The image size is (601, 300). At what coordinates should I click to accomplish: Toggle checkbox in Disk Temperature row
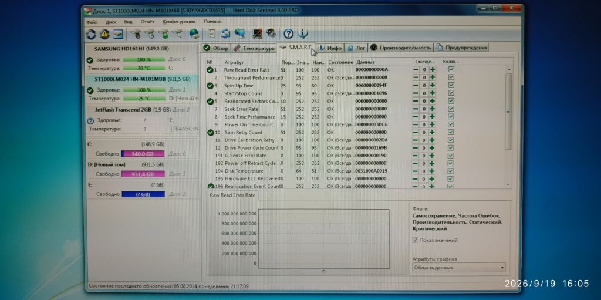point(451,171)
